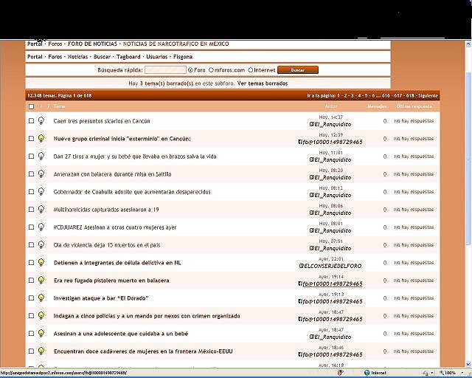
Task: Click the Internet zone globe icon in status bar
Action: click(x=367, y=373)
